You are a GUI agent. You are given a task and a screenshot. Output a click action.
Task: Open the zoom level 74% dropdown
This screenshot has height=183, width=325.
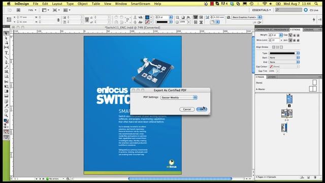pyautogui.click(x=32, y=10)
